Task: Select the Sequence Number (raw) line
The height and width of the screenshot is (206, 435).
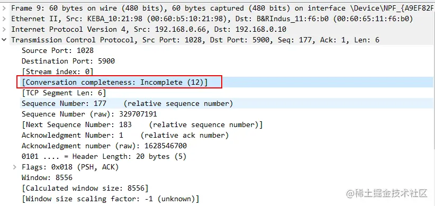Action: 89,114
